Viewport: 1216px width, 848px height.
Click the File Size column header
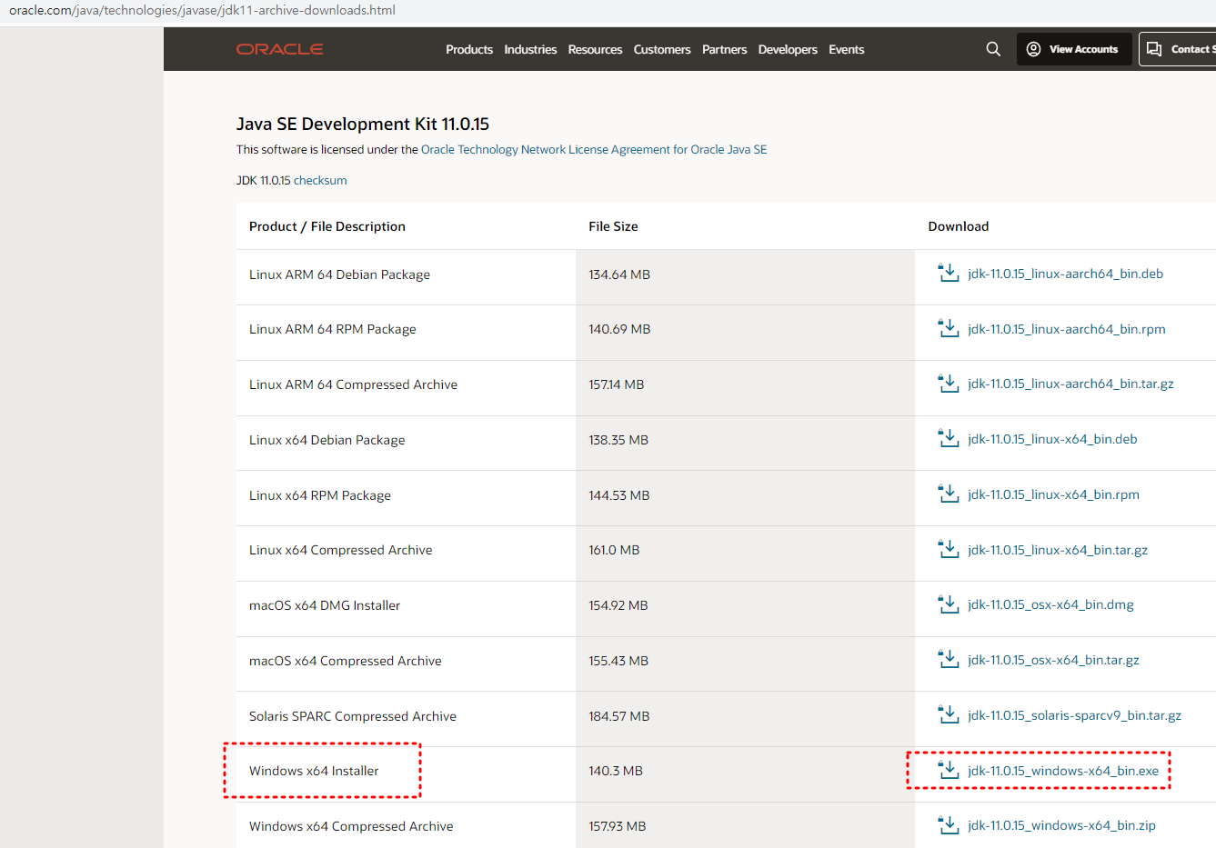(613, 226)
